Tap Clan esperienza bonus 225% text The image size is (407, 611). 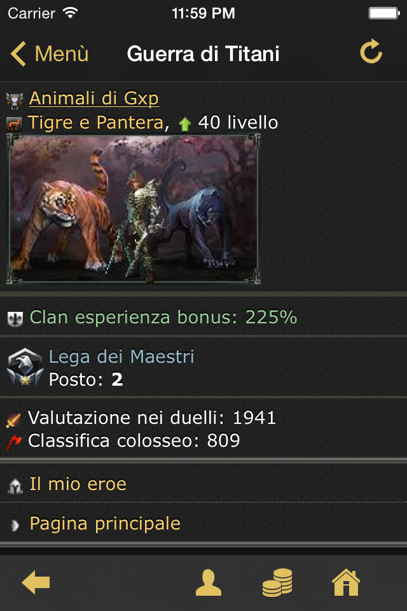[x=163, y=317]
